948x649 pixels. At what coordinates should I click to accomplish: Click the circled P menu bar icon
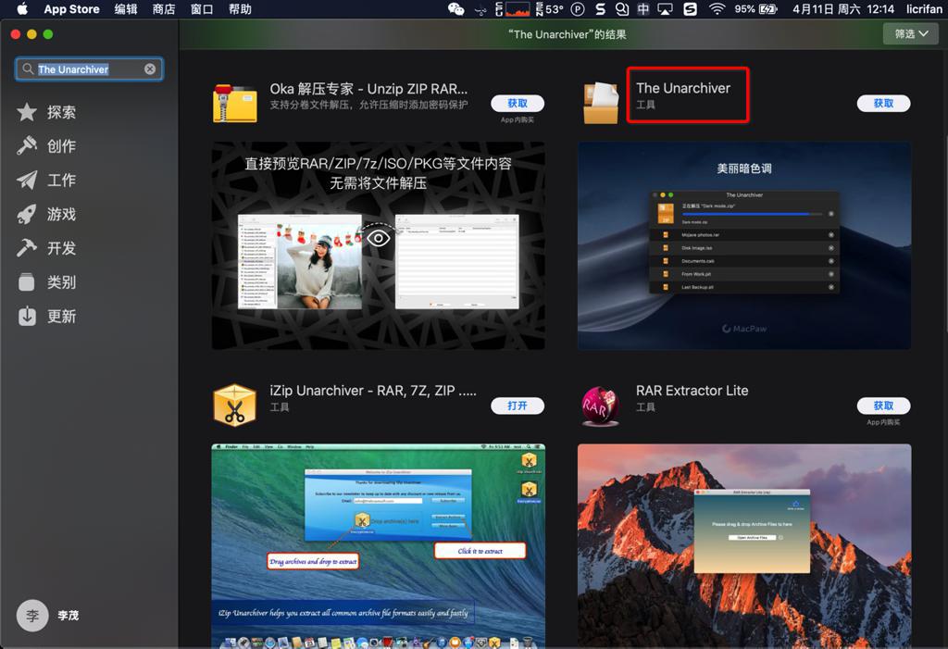tap(578, 9)
